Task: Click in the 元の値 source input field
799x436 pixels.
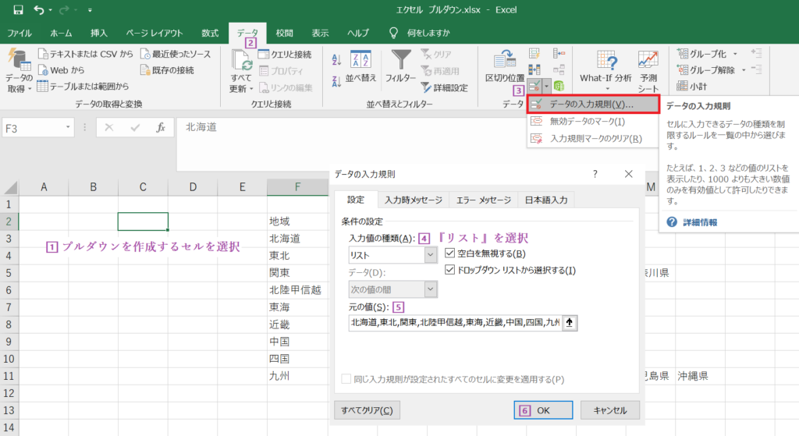Action: (x=455, y=322)
